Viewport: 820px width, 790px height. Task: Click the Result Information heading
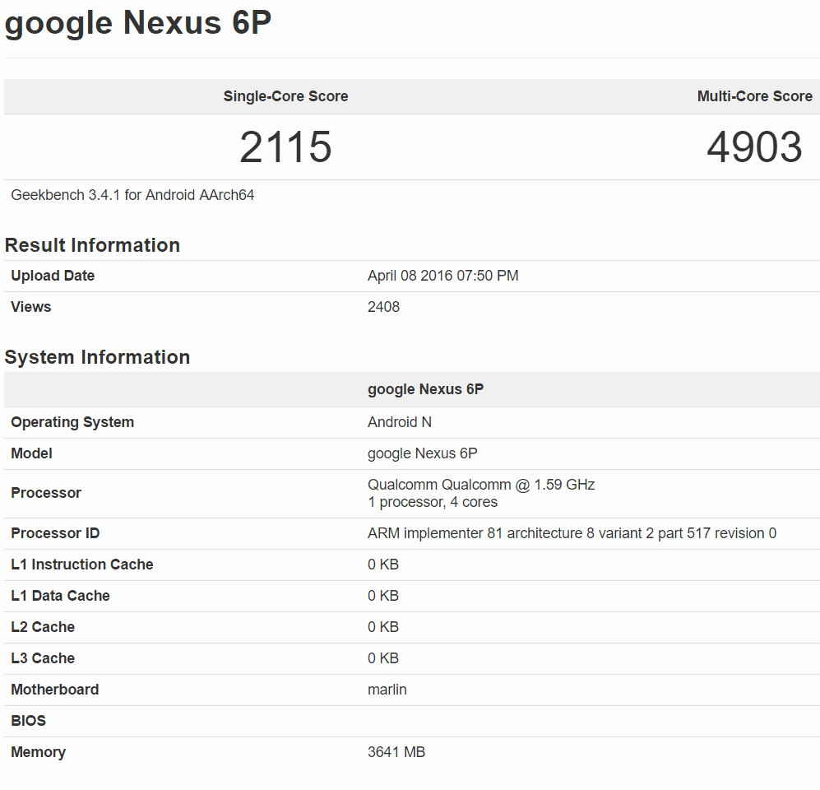pos(92,245)
